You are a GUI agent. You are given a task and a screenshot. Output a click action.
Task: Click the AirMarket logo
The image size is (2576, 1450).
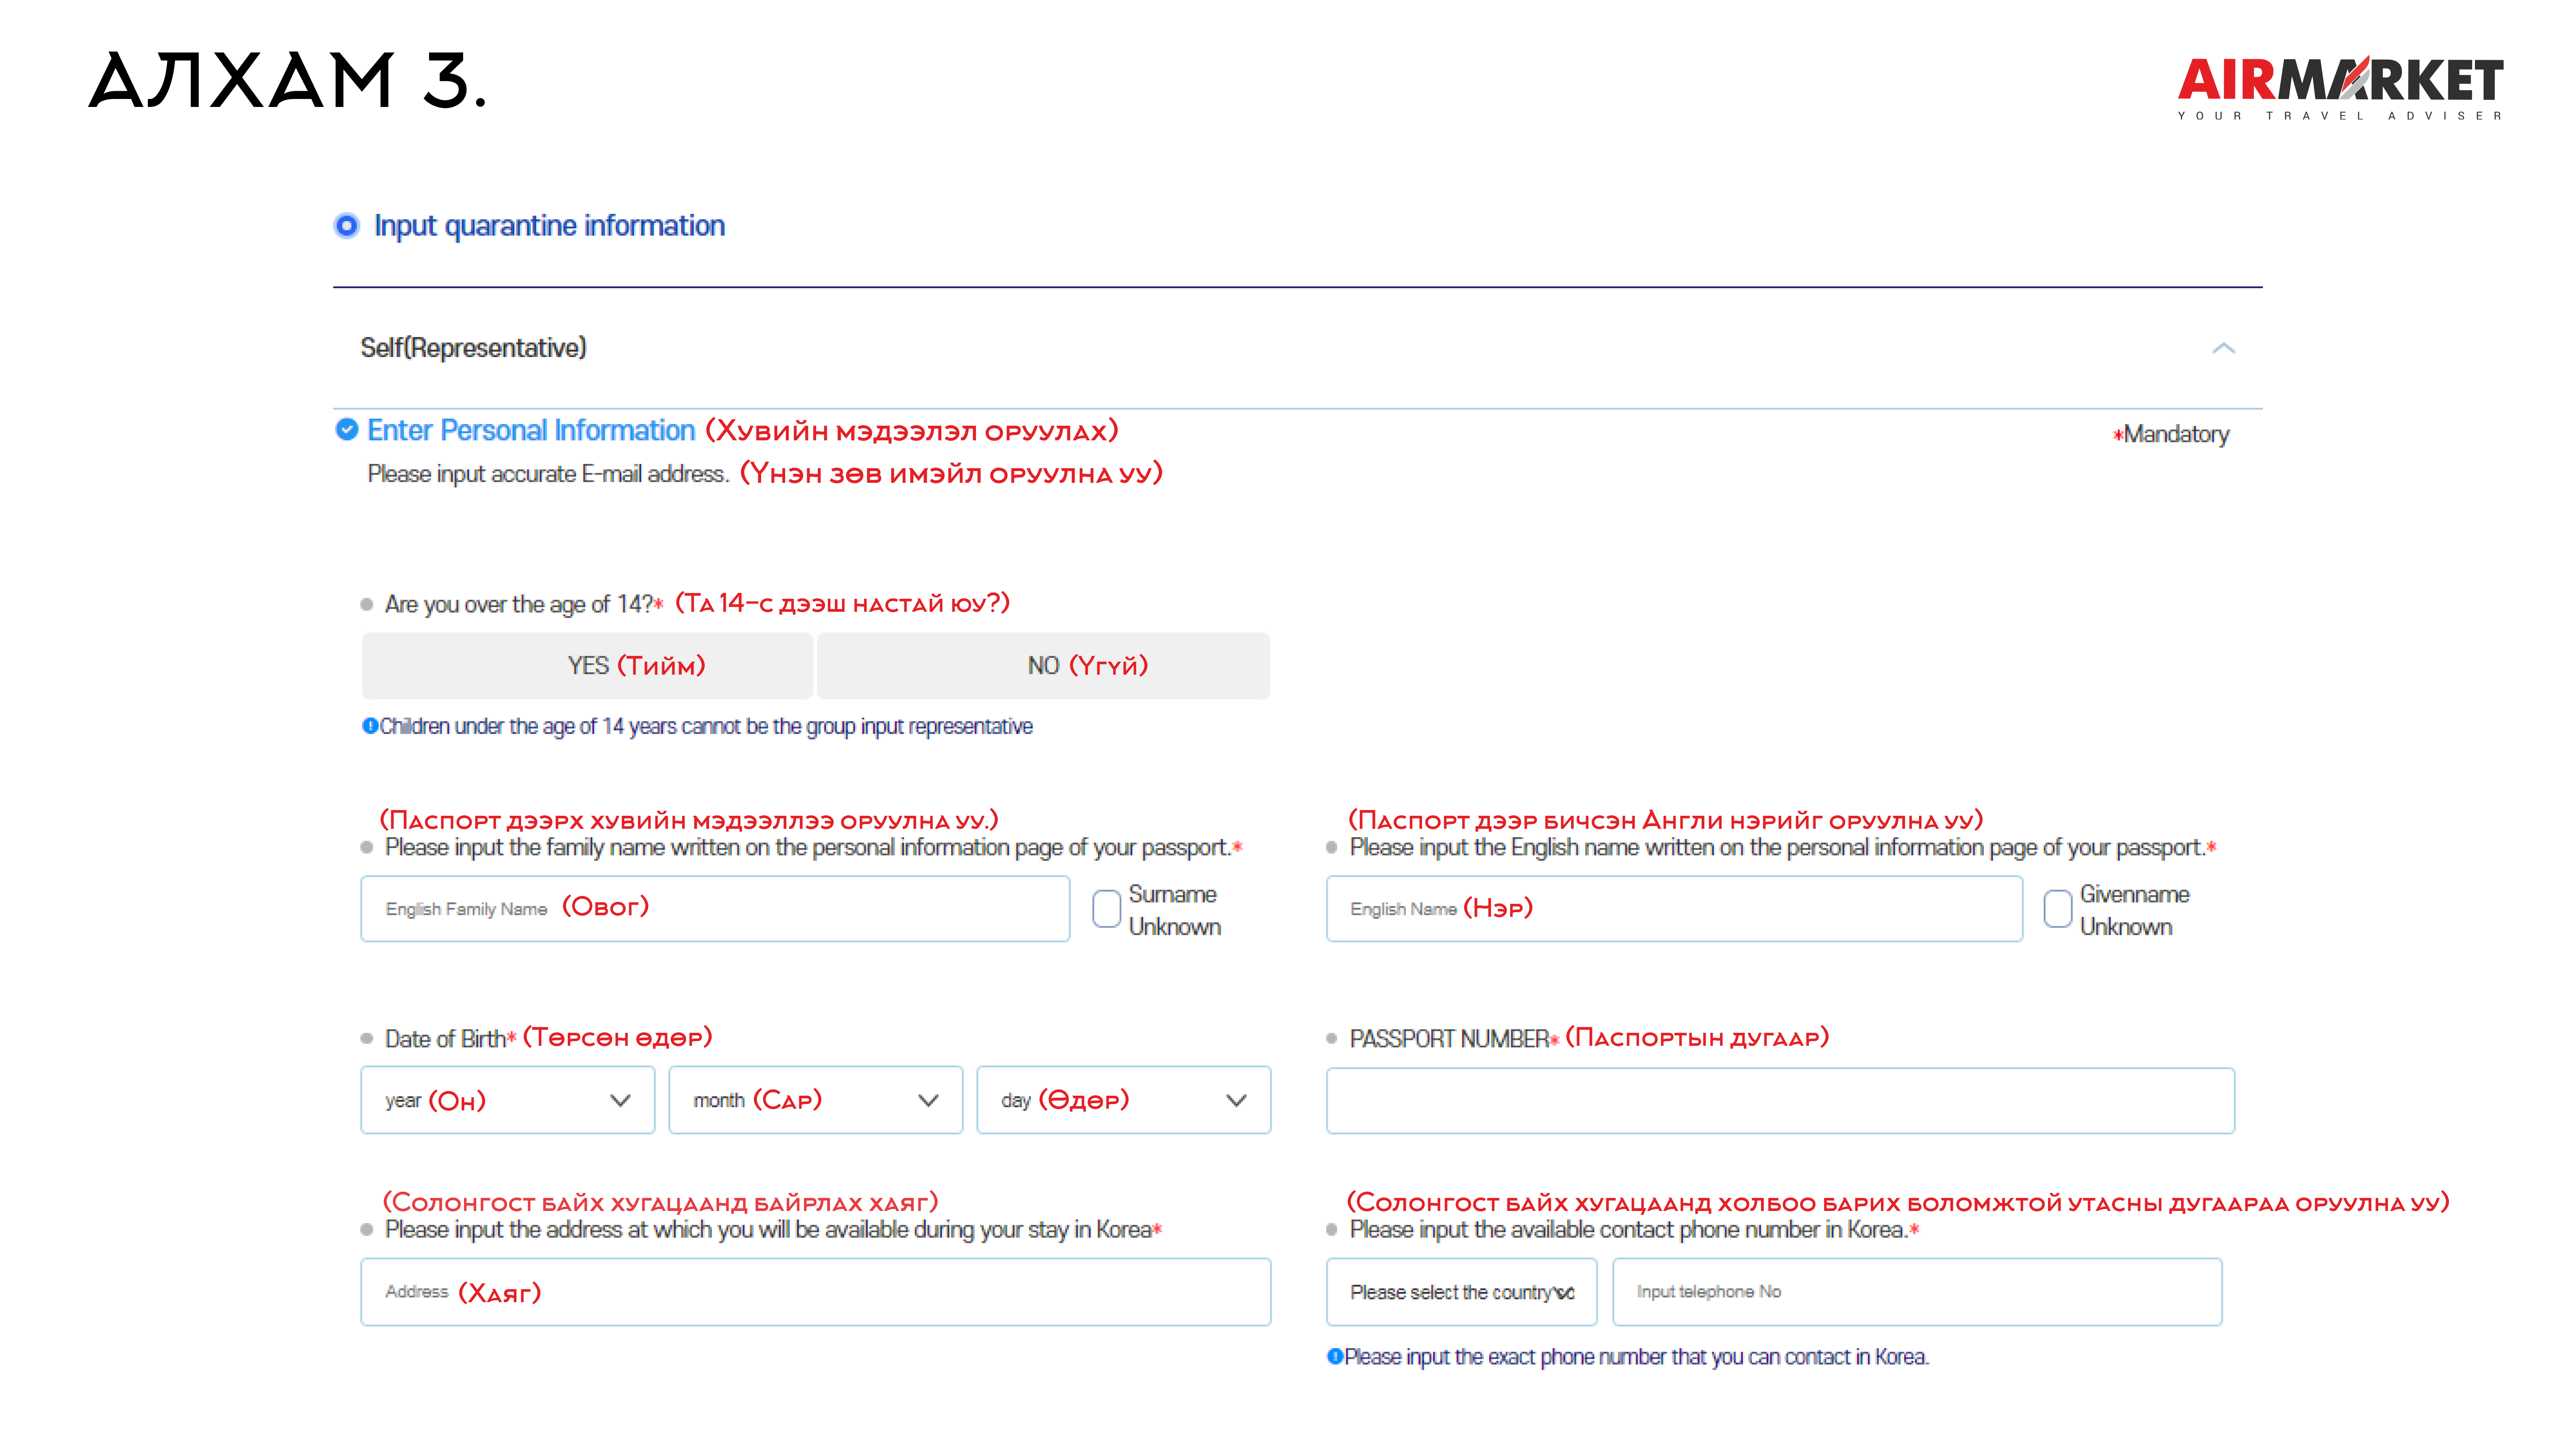[x=2340, y=88]
